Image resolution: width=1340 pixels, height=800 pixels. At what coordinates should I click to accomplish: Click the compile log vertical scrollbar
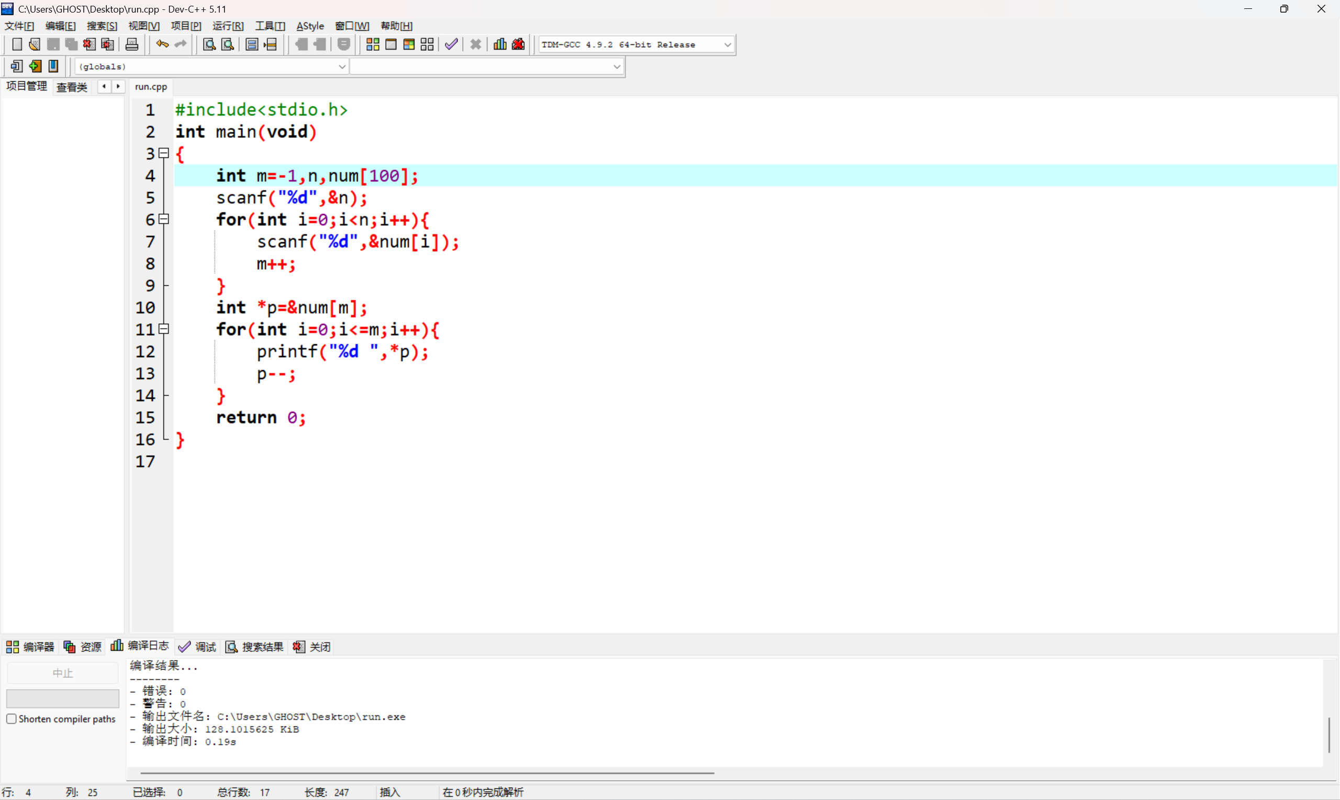point(1329,734)
